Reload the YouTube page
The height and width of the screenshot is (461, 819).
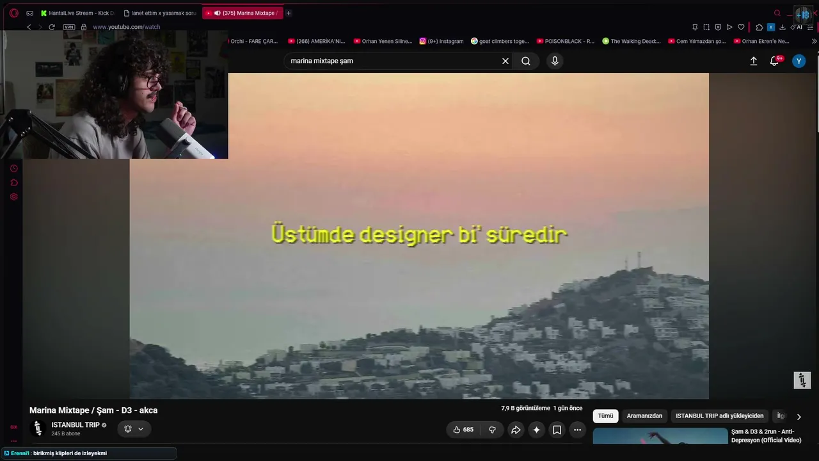click(x=52, y=27)
